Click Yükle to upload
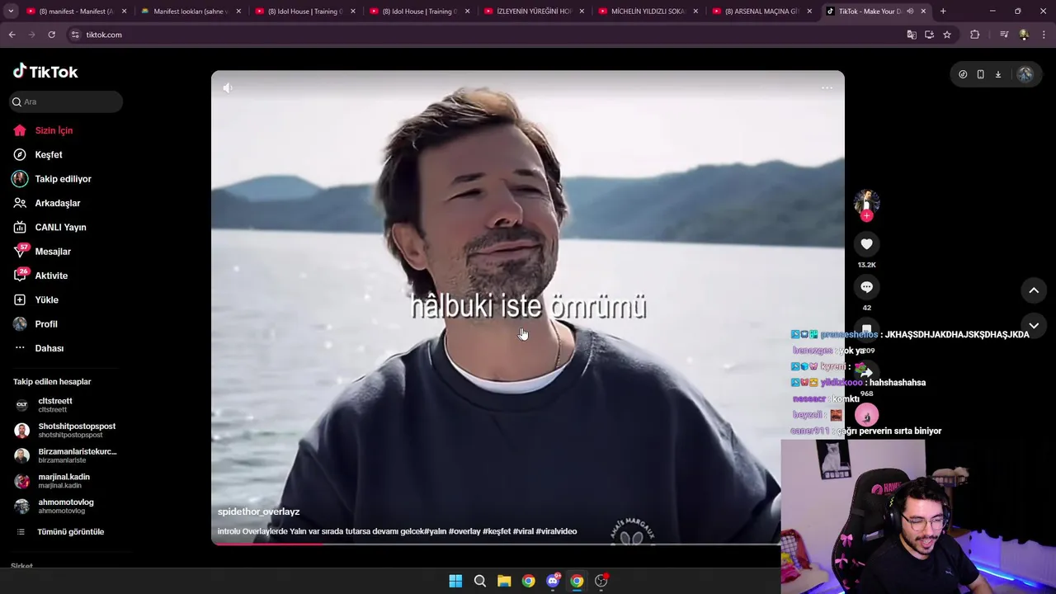The width and height of the screenshot is (1056, 594). (x=46, y=299)
